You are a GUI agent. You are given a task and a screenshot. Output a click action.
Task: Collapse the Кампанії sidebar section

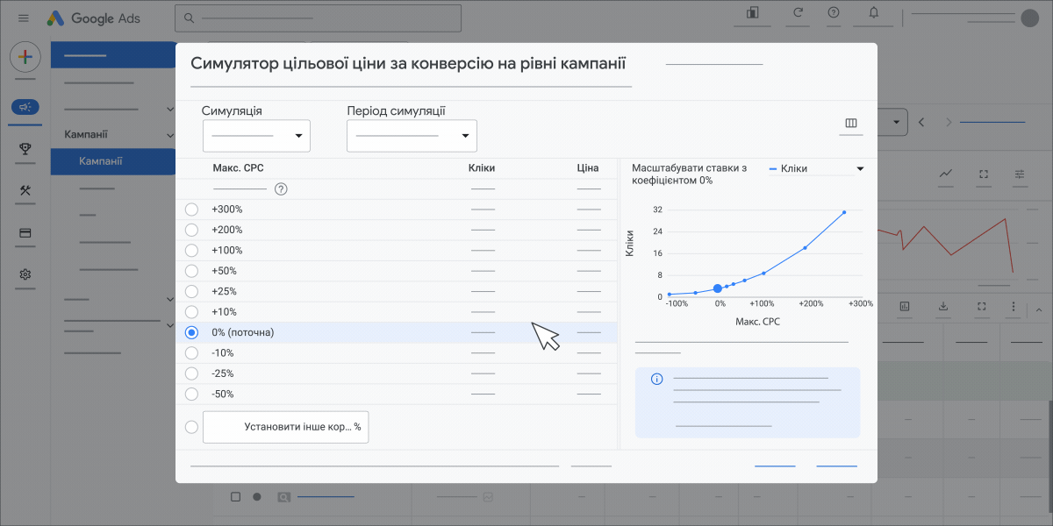(170, 135)
